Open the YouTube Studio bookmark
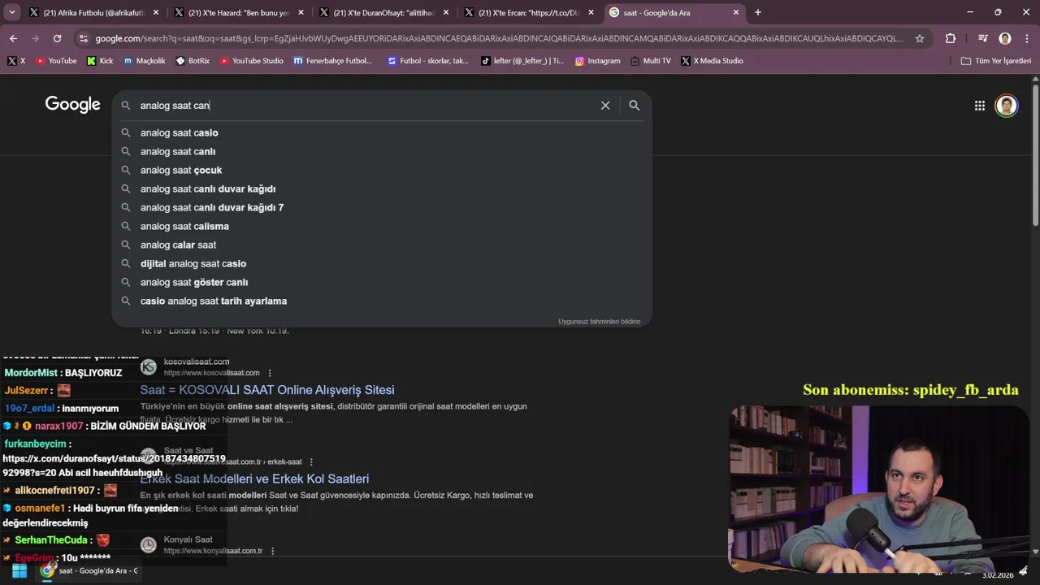The image size is (1040, 585). click(251, 61)
